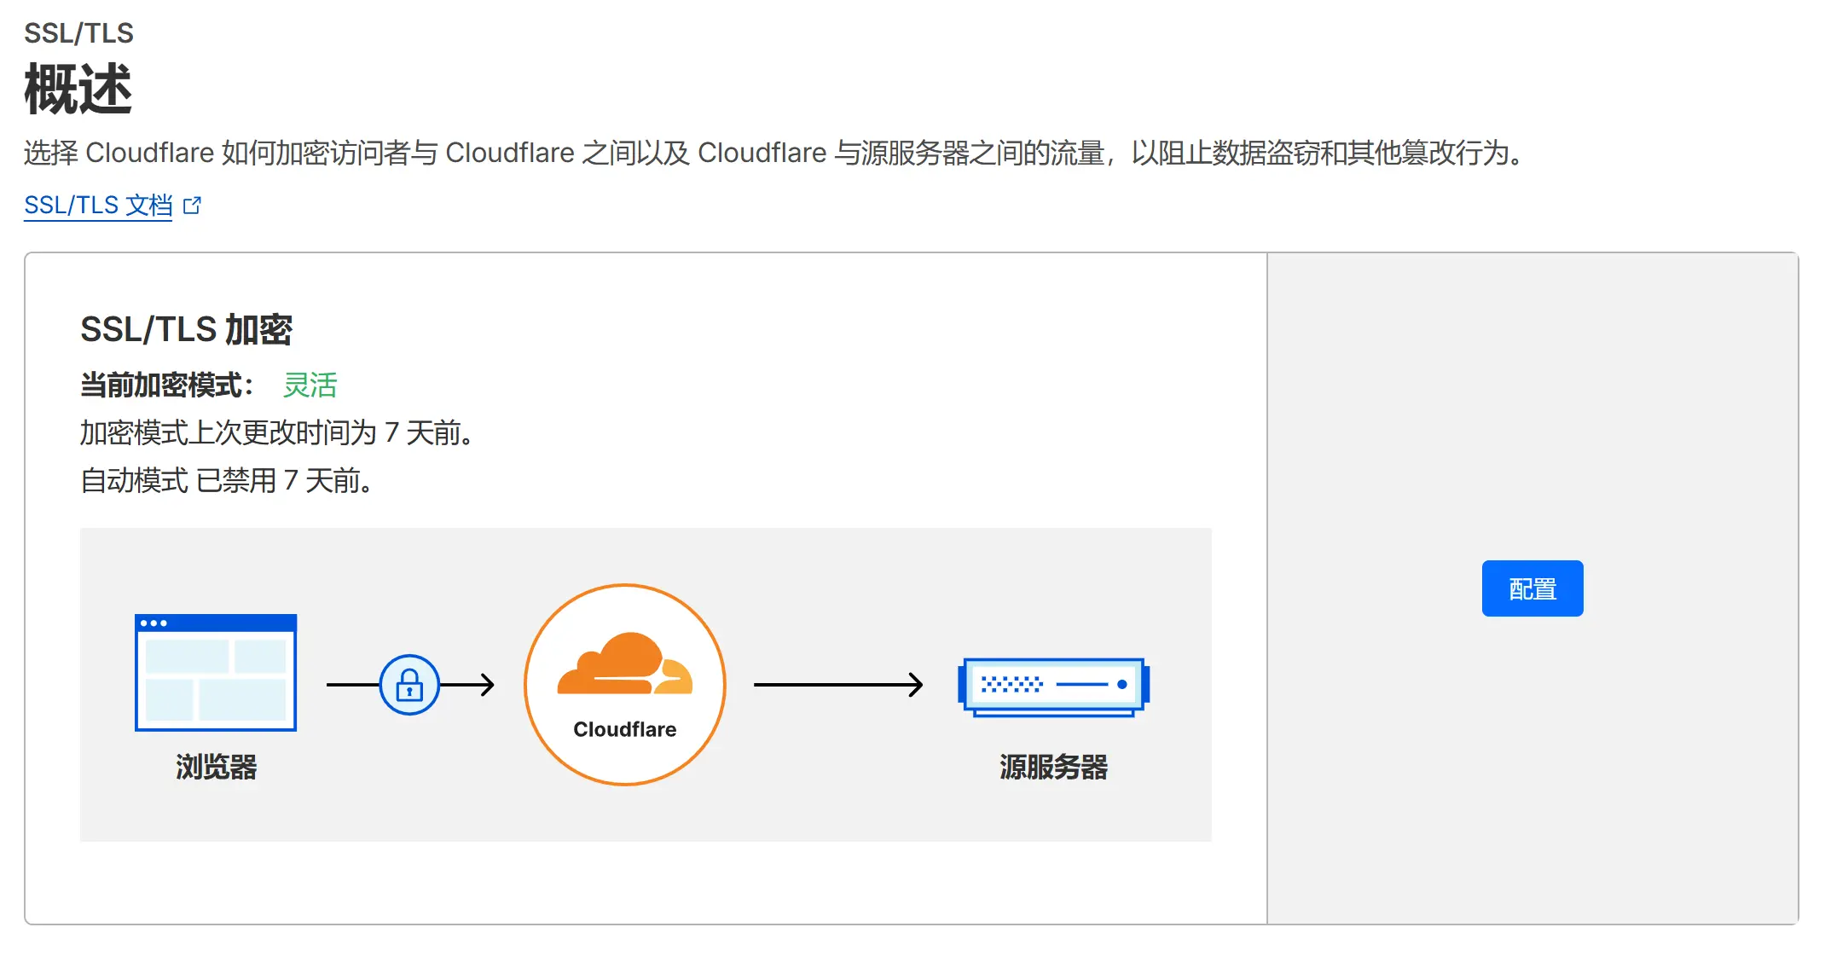Click the arrow between Cloudflare and origin server
The width and height of the screenshot is (1825, 962).
(x=838, y=684)
